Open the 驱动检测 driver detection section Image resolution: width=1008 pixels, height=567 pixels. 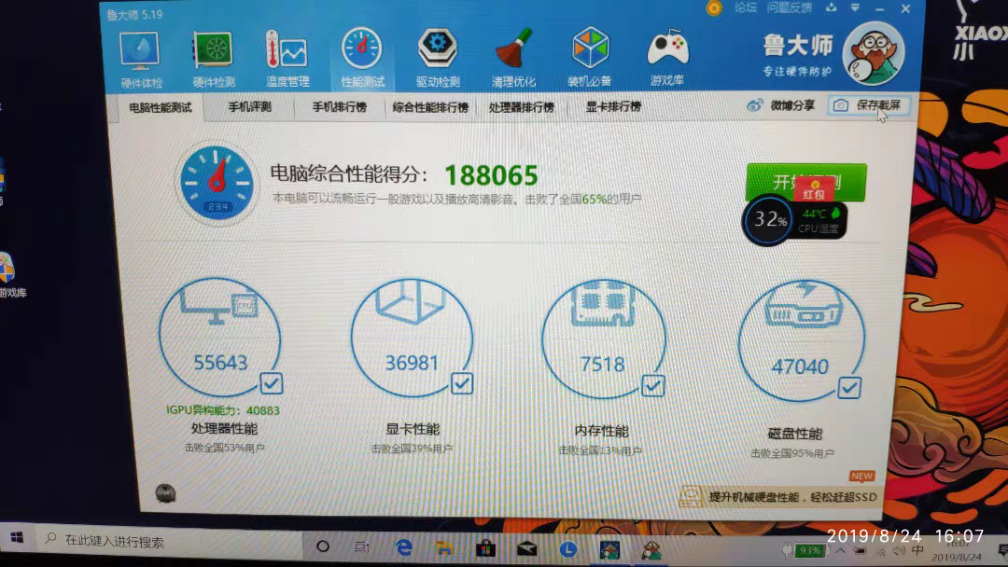pos(437,58)
